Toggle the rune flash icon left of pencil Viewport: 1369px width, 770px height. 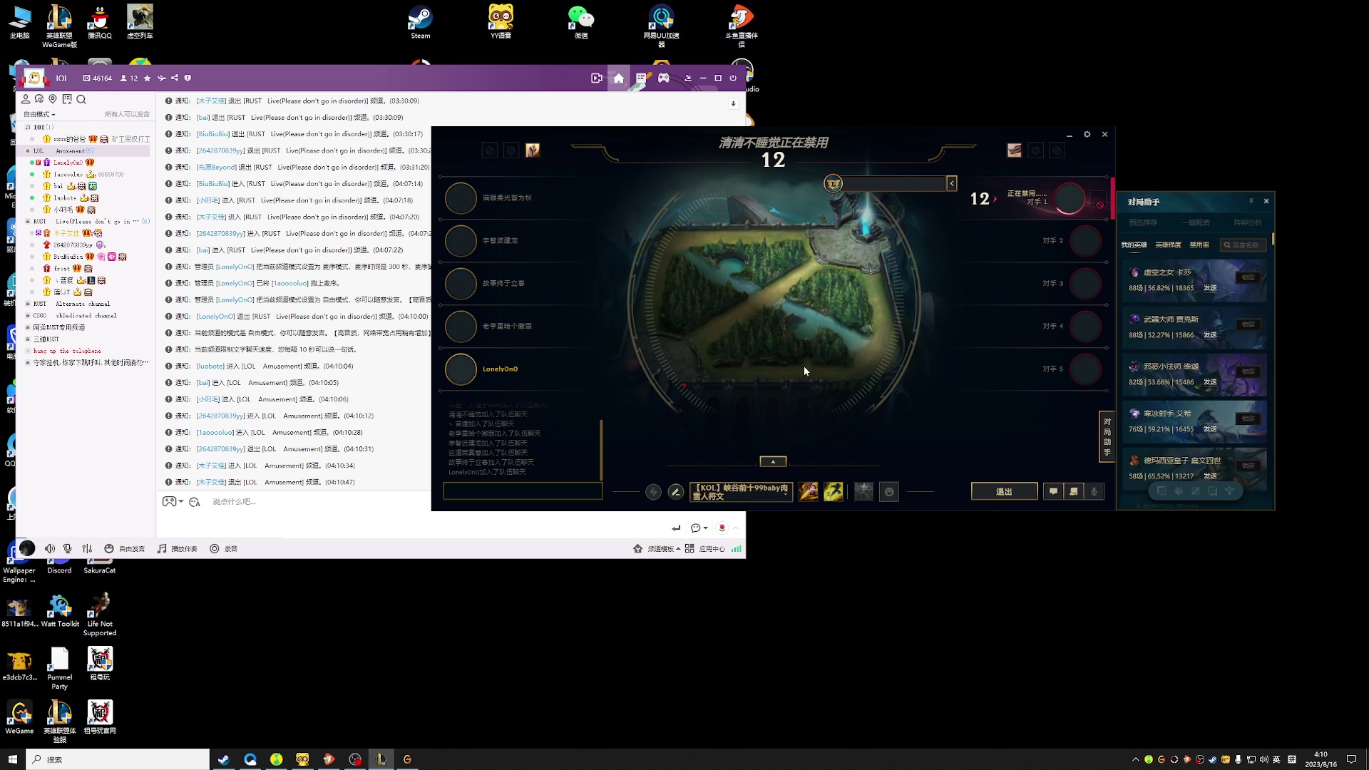653,492
